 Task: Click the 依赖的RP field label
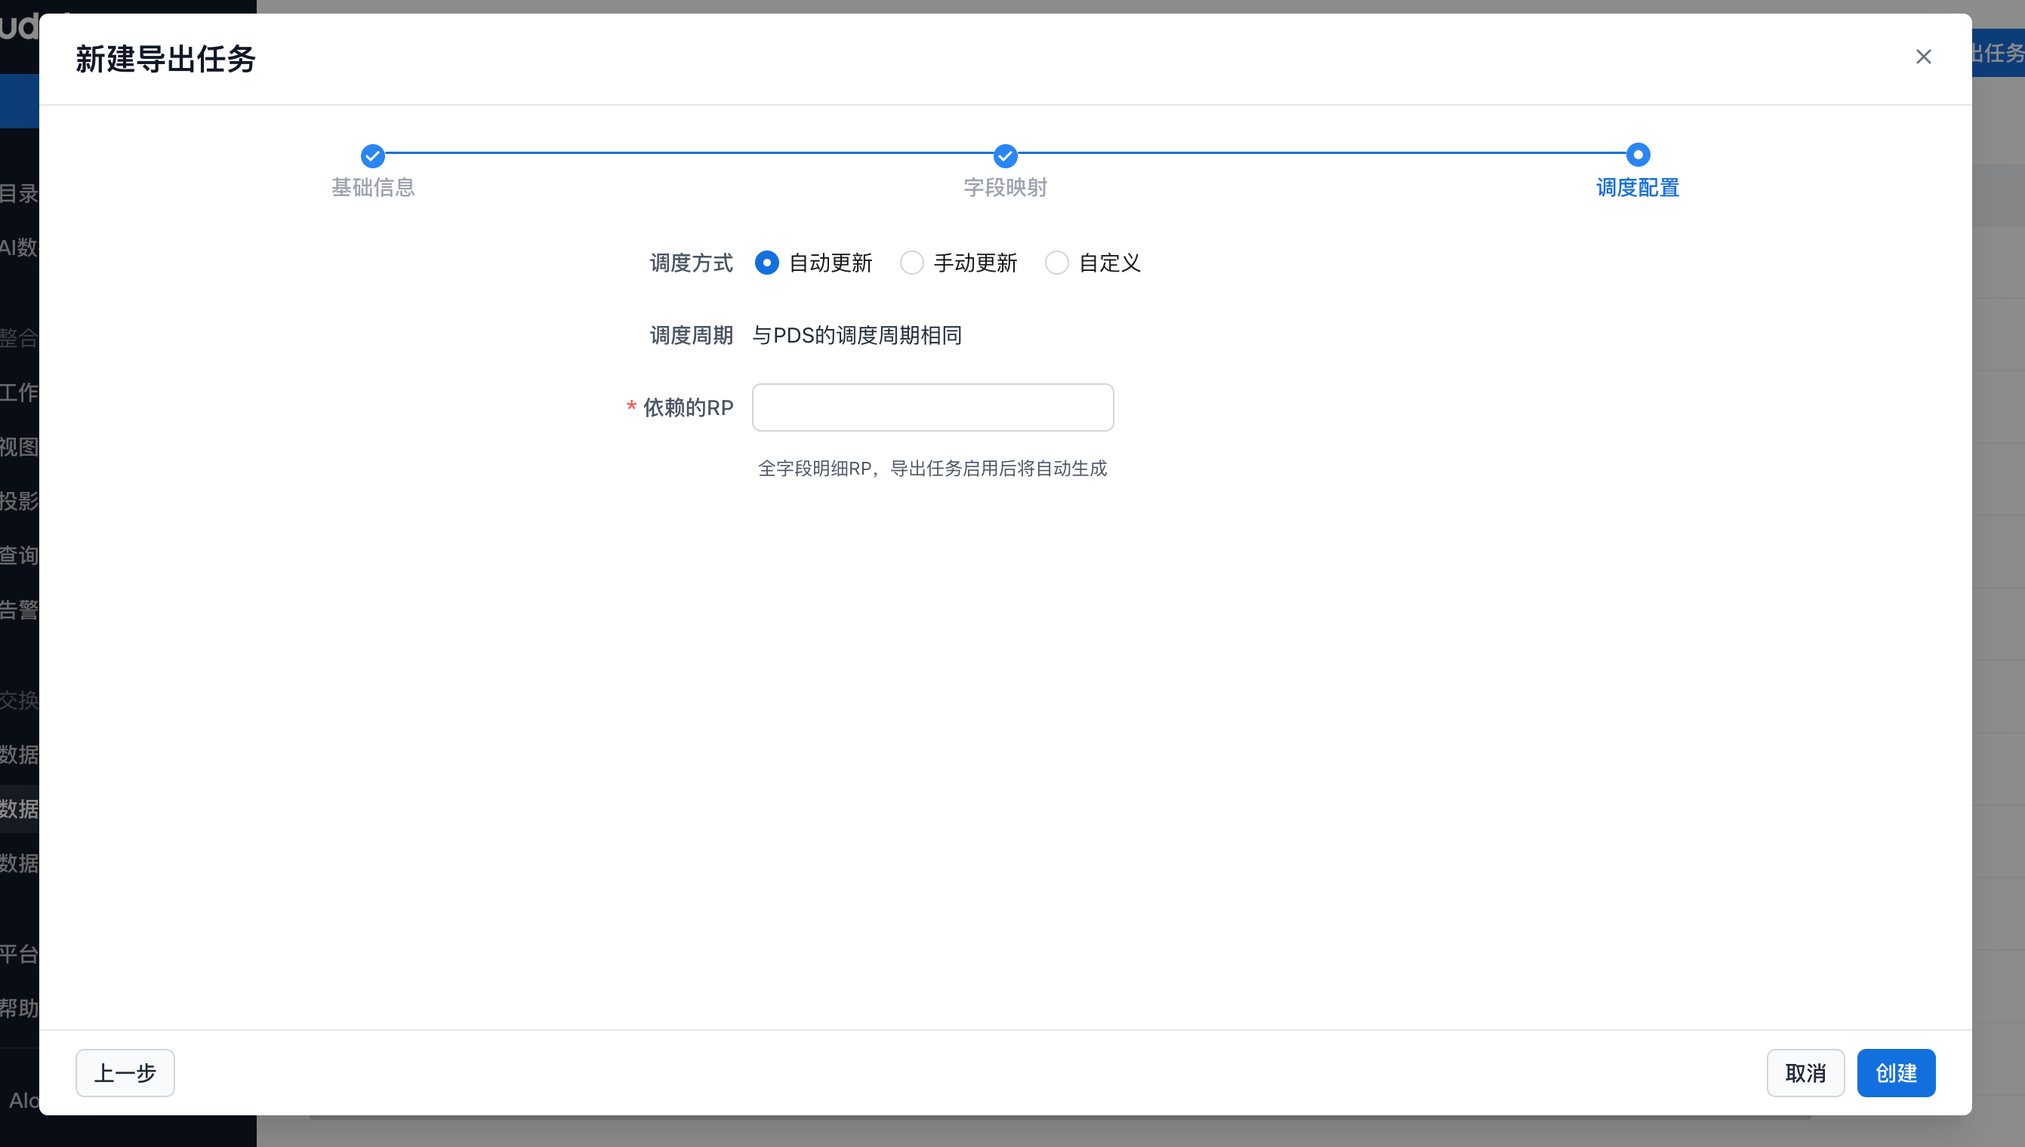tap(687, 408)
